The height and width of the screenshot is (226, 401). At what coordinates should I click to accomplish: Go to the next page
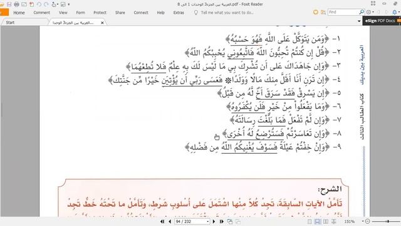pyautogui.click(x=214, y=222)
